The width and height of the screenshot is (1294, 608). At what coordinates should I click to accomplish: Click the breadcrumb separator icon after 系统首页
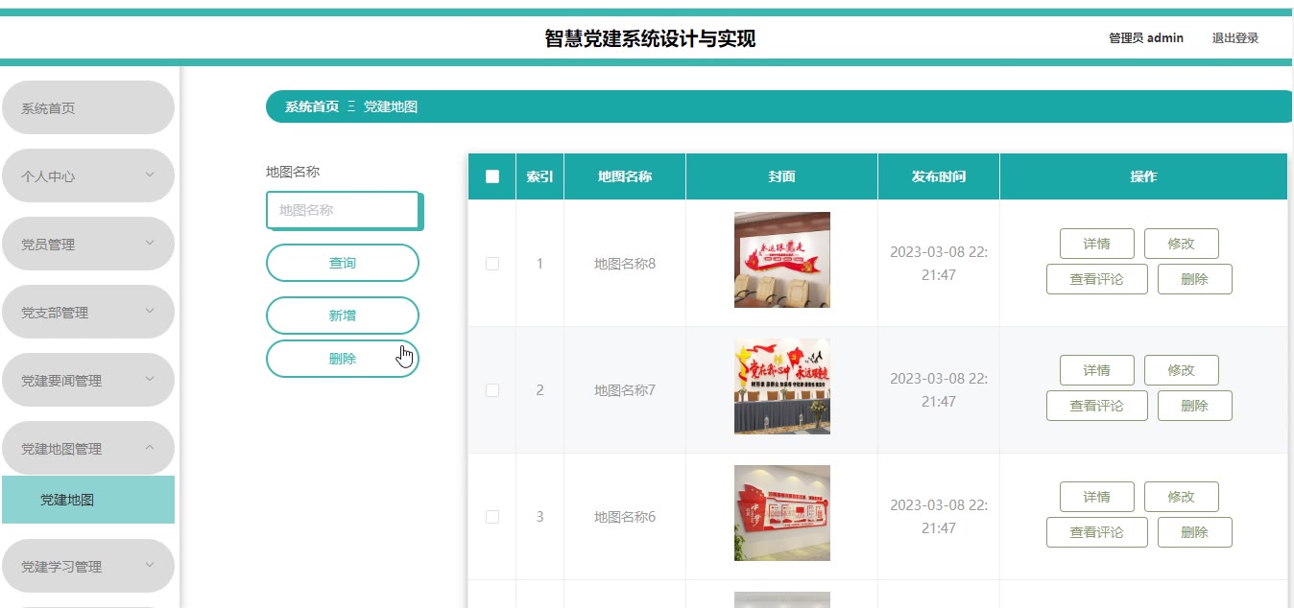[x=351, y=106]
